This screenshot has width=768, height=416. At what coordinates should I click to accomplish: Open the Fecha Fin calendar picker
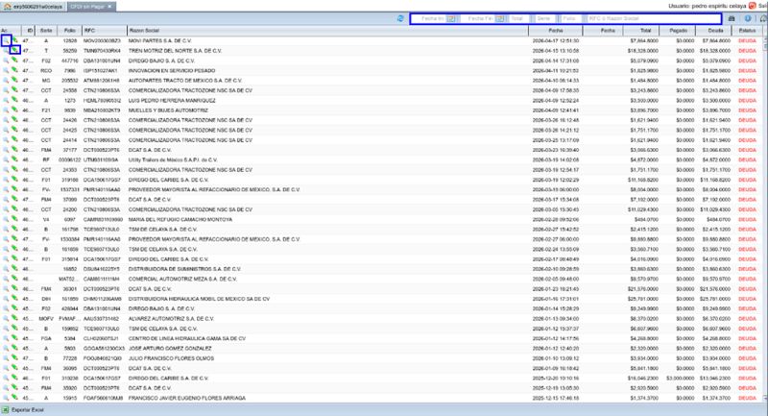tap(499, 18)
